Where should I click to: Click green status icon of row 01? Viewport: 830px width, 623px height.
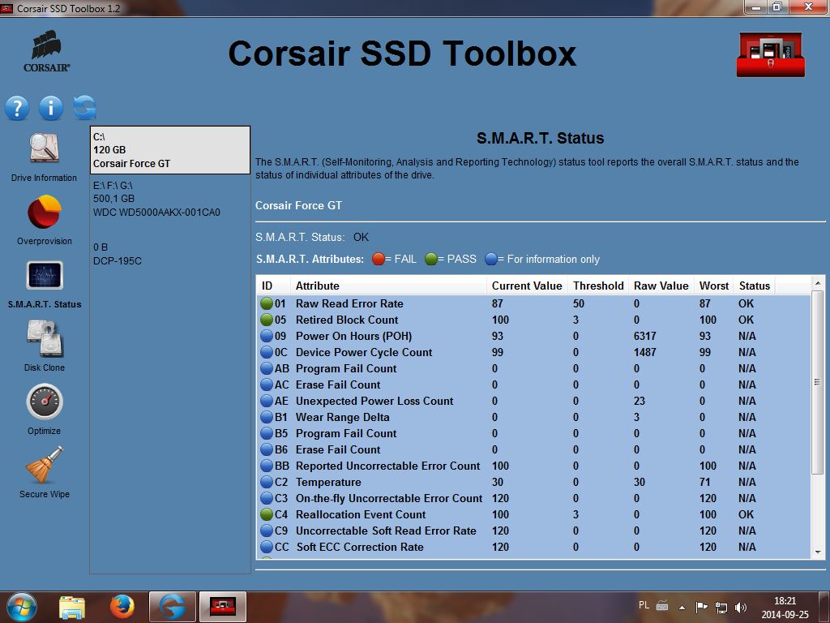tap(266, 303)
